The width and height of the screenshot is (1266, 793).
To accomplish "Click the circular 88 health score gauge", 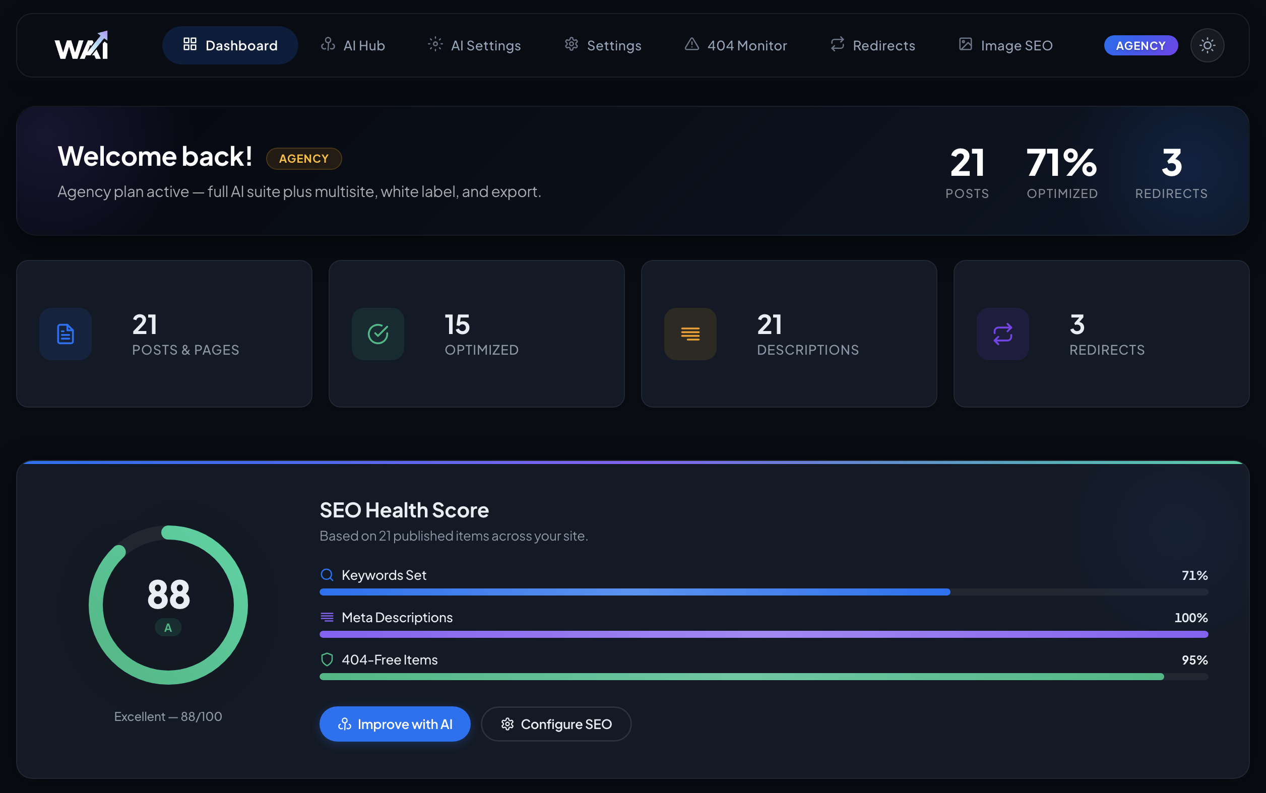I will click(x=168, y=605).
